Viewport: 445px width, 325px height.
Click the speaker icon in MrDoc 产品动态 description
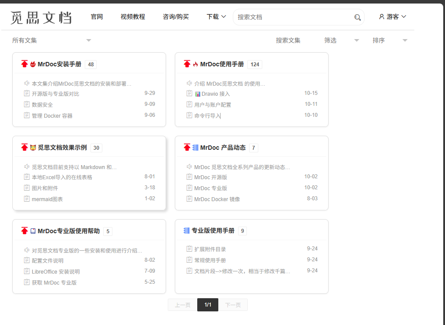click(189, 166)
